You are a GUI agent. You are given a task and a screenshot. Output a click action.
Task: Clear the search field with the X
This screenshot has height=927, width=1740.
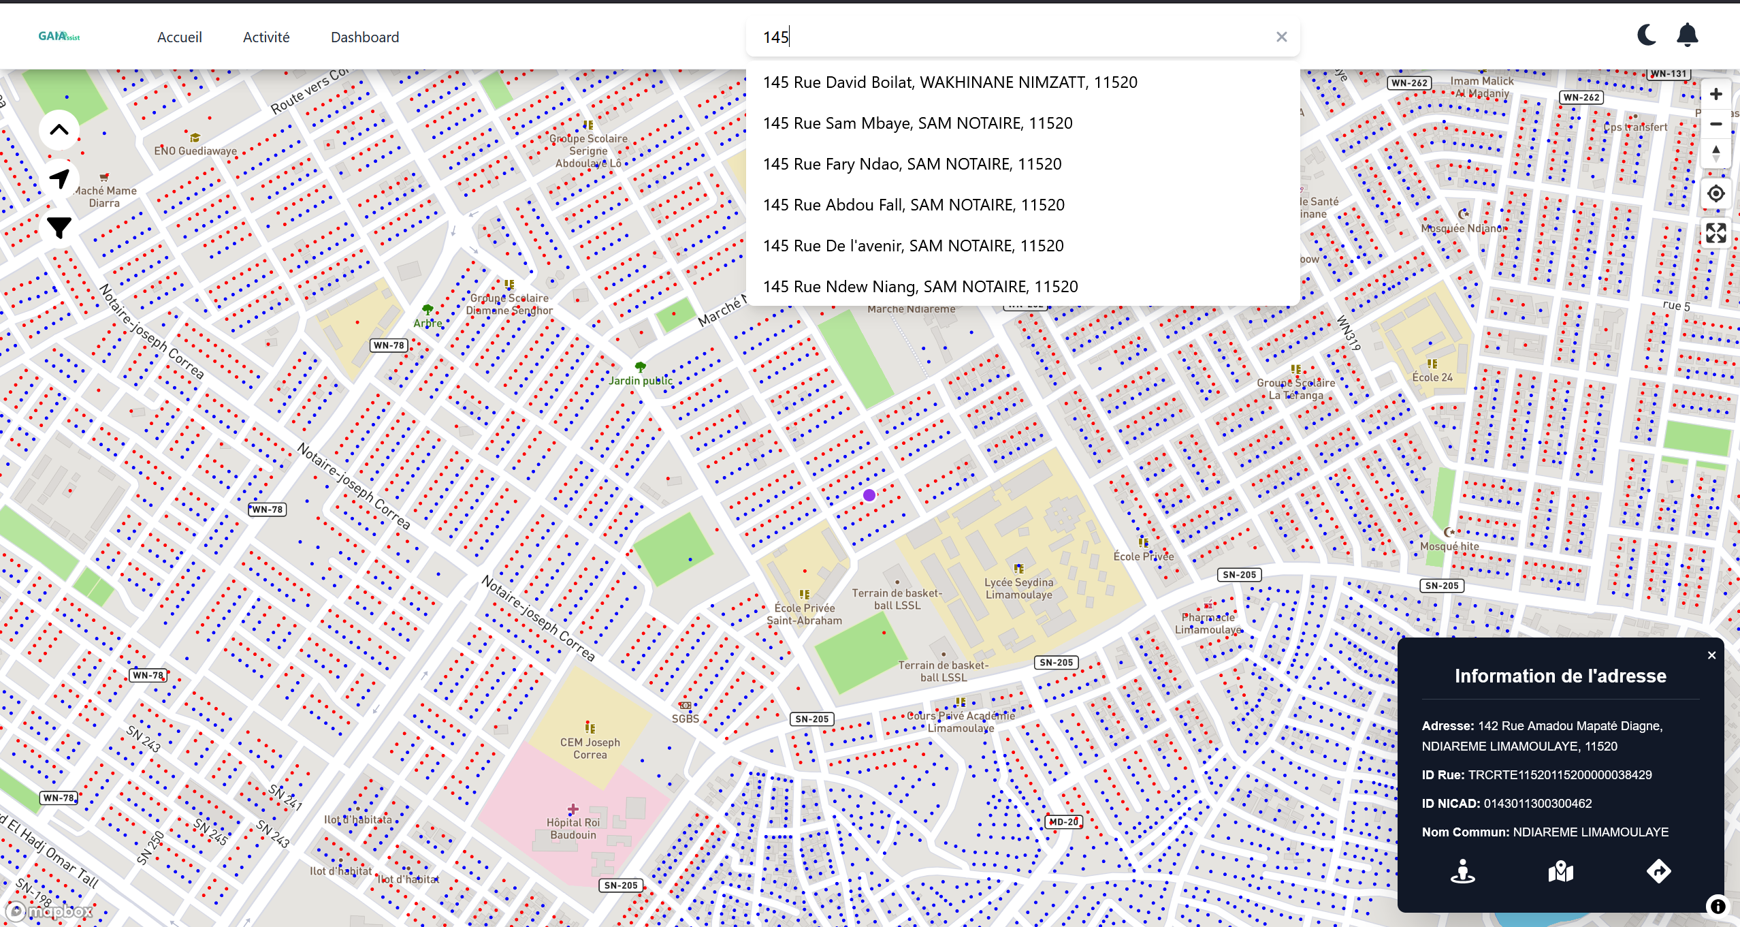pos(1282,37)
